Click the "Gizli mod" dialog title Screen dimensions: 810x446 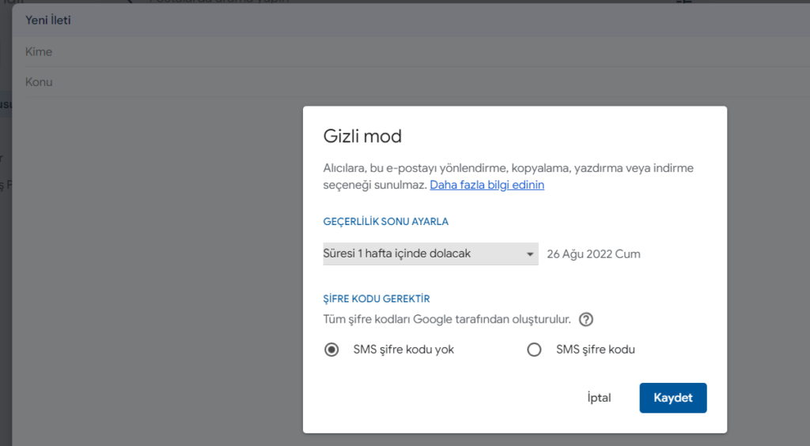(x=362, y=136)
